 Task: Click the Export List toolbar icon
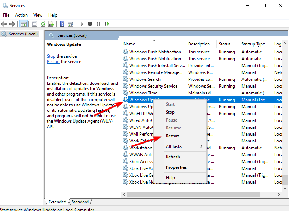[x=51, y=24]
